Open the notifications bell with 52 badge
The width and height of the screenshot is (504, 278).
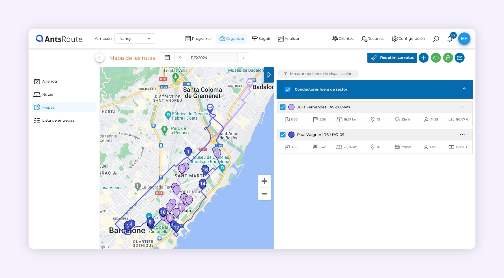[449, 39]
